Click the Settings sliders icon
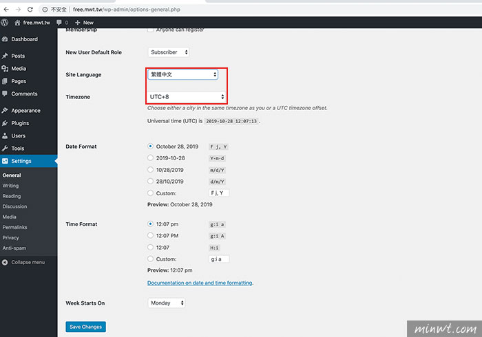Image resolution: width=482 pixels, height=337 pixels. point(5,161)
